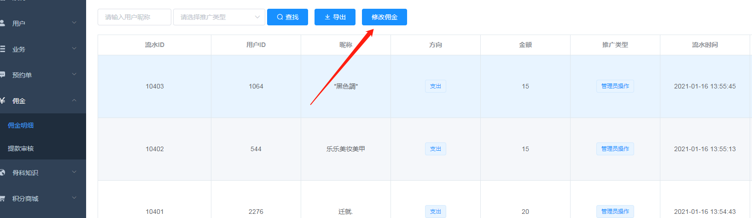The width and height of the screenshot is (752, 218).
Task: Open the 请选择推广类型 dropdown
Action: (219, 17)
